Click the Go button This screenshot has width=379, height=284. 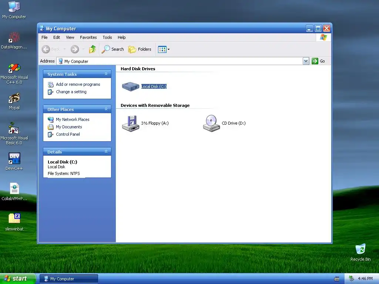(x=318, y=61)
